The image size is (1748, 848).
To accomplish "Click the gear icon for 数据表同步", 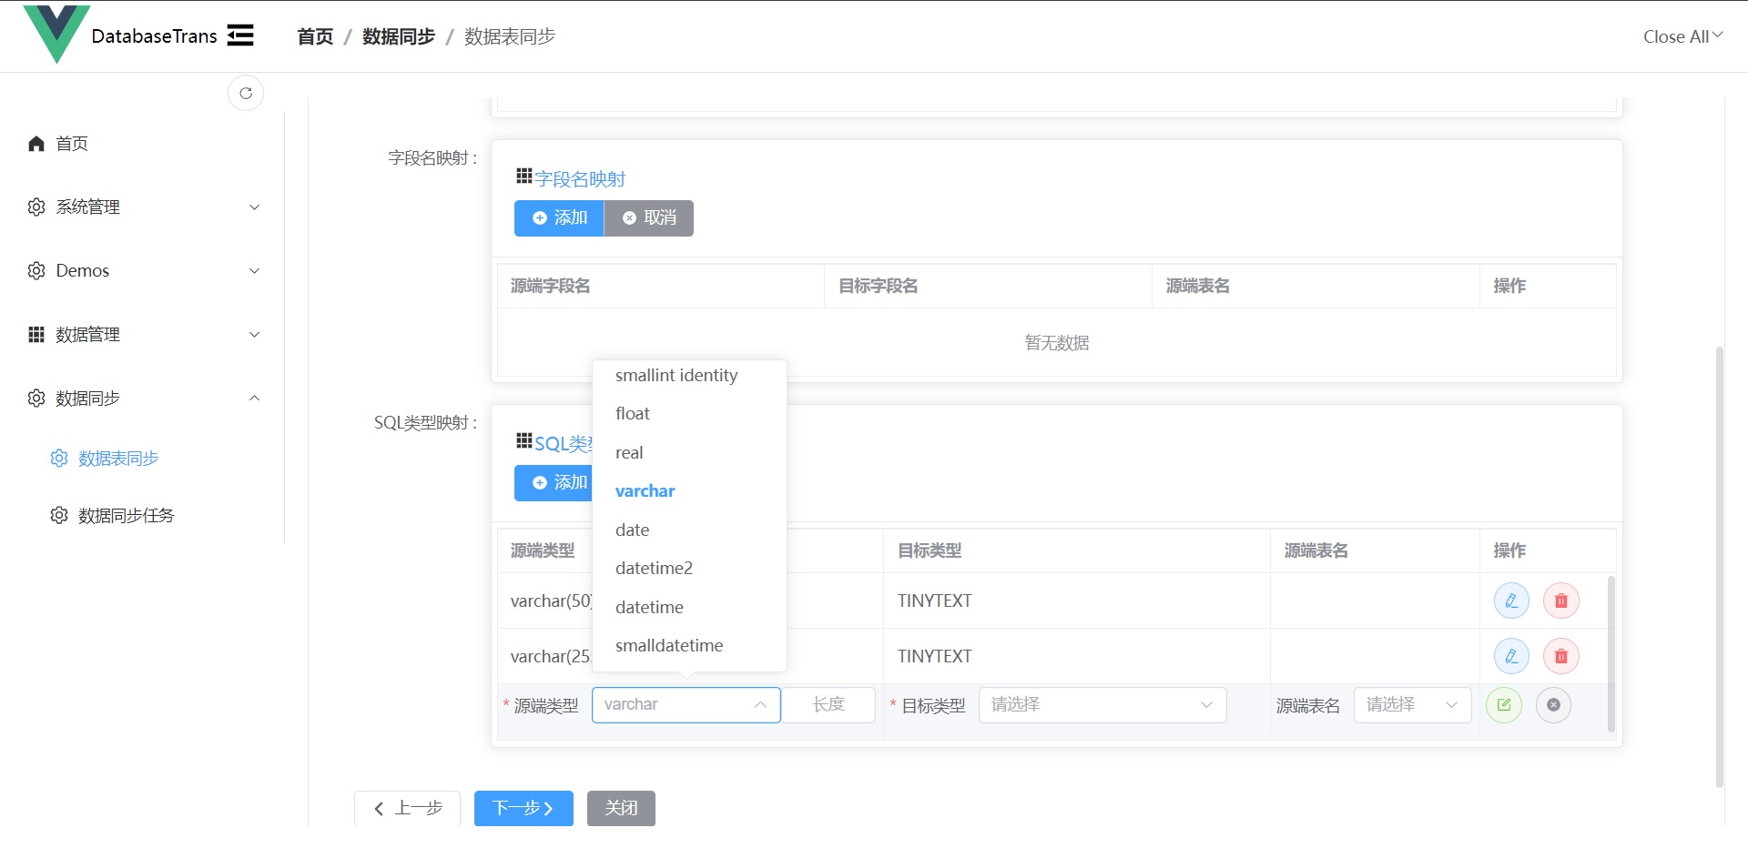I will pos(59,459).
